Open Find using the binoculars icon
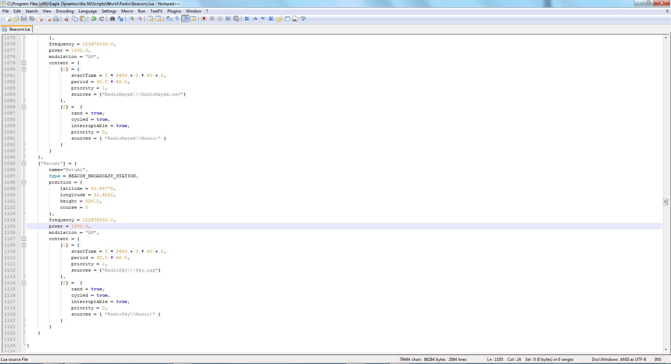671x364 pixels. 112,19
